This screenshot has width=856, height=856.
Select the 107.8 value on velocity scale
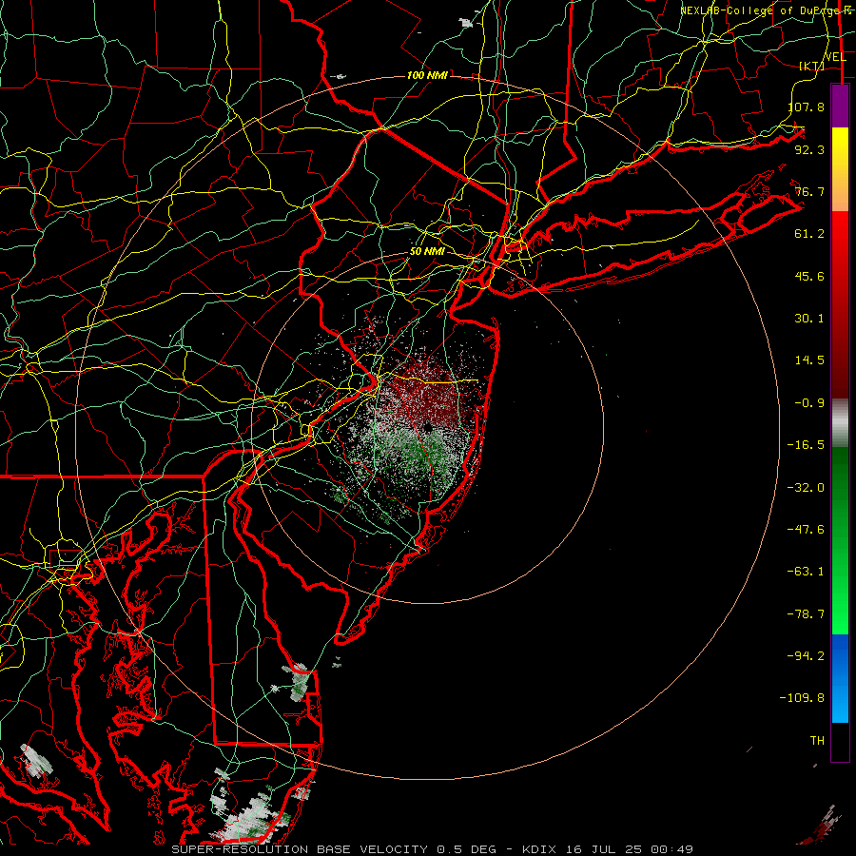(807, 107)
